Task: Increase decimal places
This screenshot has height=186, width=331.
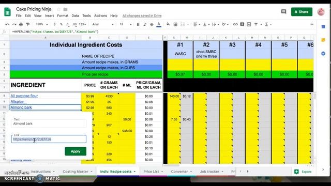Action: [74, 24]
